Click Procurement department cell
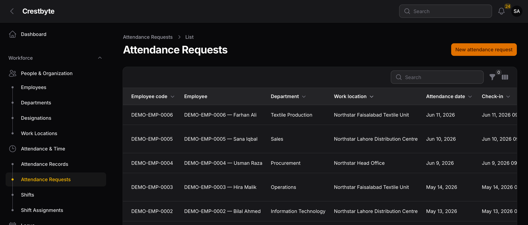 (285, 163)
